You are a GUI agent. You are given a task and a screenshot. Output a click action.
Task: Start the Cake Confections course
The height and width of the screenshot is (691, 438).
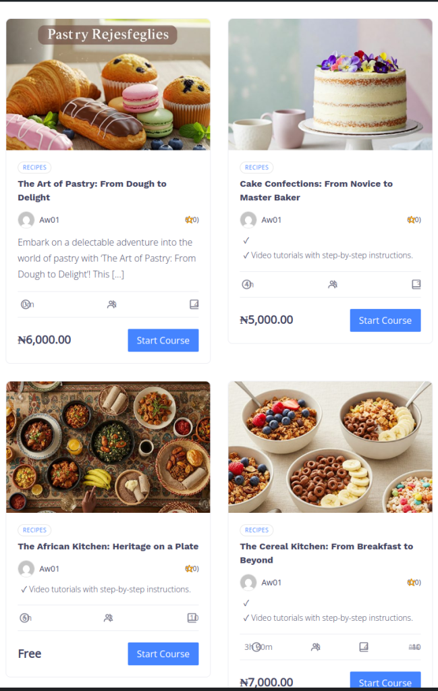click(x=385, y=321)
